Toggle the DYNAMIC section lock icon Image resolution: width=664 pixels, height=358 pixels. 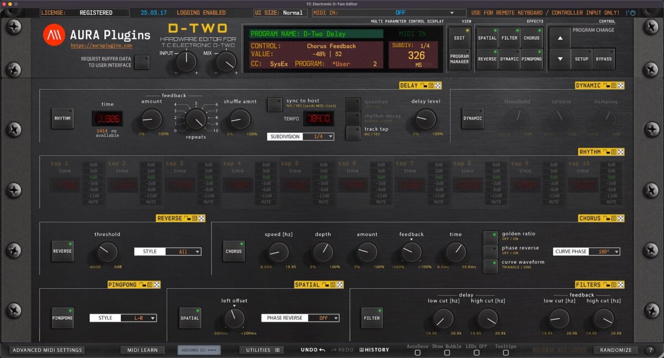tap(607, 86)
